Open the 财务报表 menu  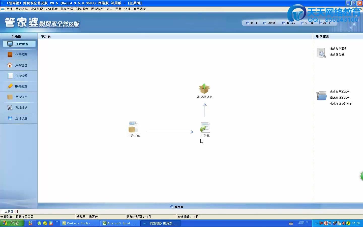(x=82, y=9)
